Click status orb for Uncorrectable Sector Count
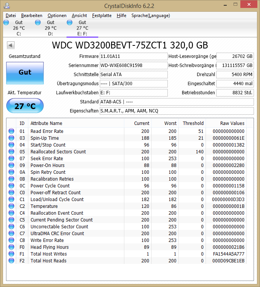This screenshot has width=260, height=287. pyautogui.click(x=11, y=226)
